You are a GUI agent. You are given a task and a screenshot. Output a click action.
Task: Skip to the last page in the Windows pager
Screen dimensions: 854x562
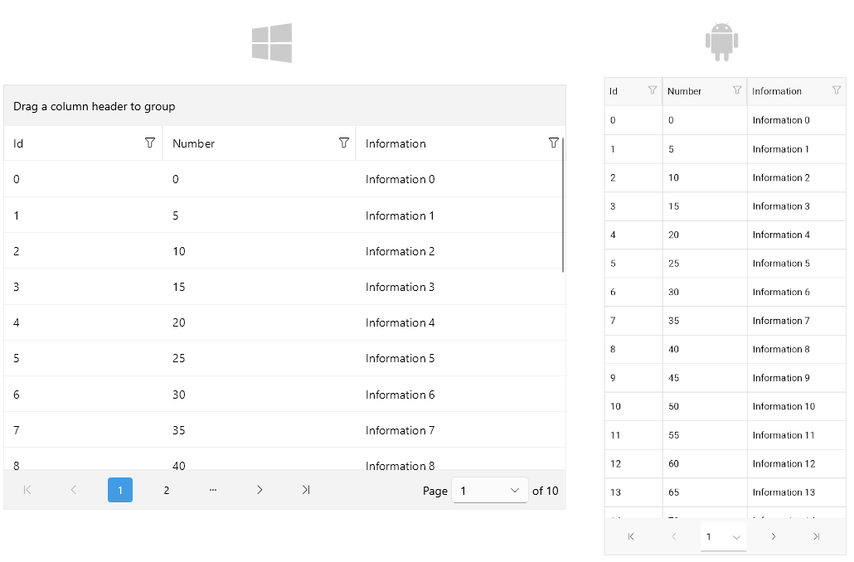tap(306, 490)
